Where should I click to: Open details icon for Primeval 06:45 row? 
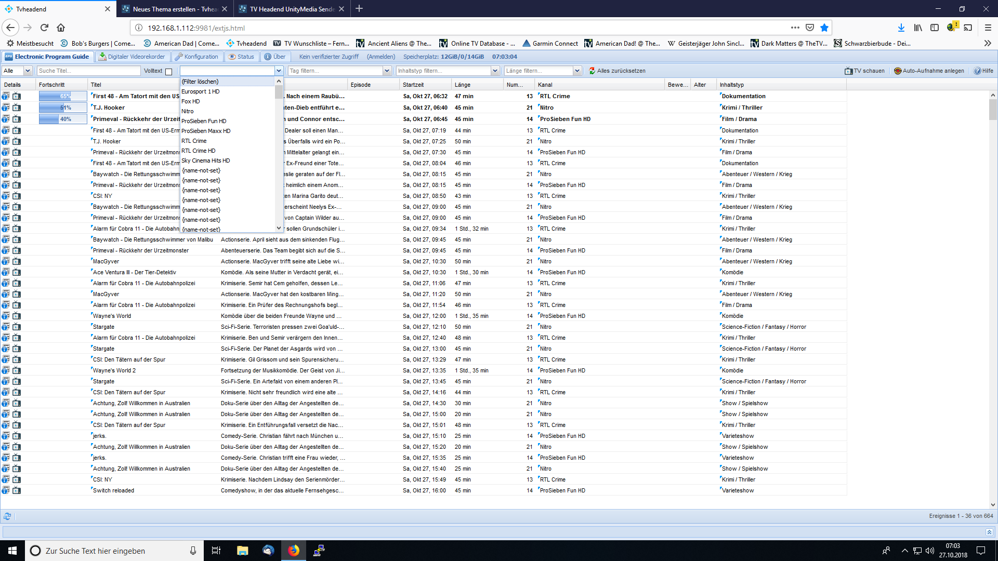click(6, 119)
